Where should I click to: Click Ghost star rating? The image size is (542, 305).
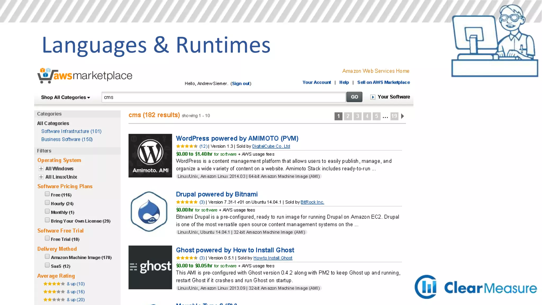click(187, 258)
